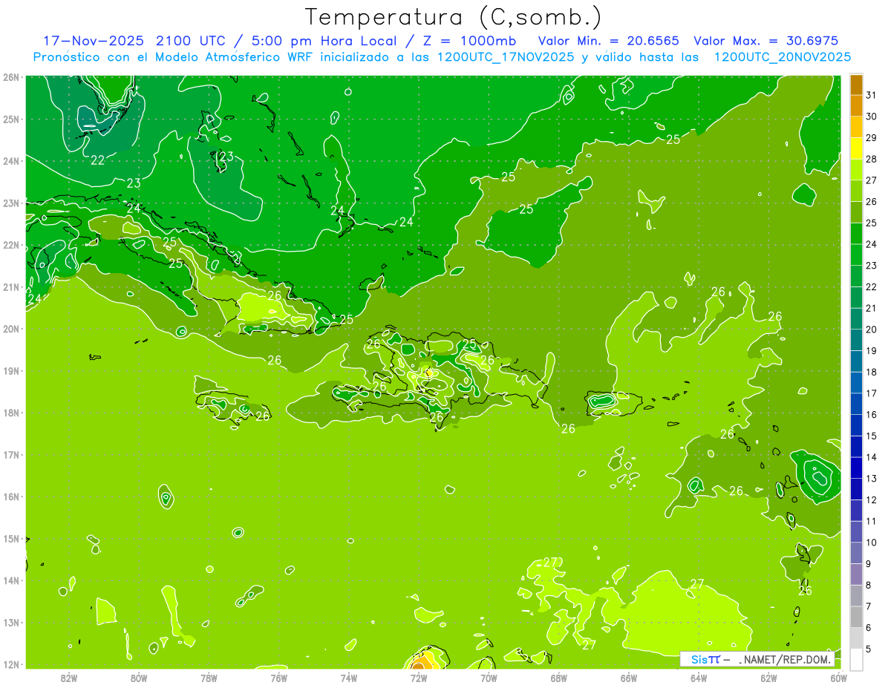Click the 68W longitude label
The width and height of the screenshot is (891, 688).
559,678
